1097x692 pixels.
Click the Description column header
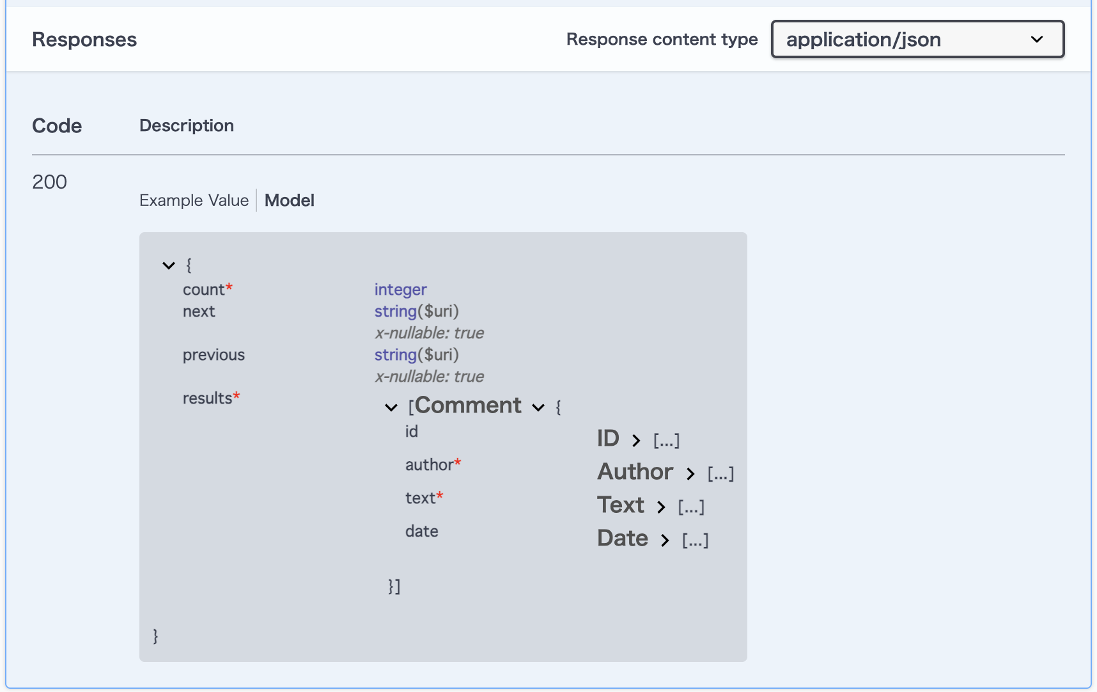[x=187, y=125]
